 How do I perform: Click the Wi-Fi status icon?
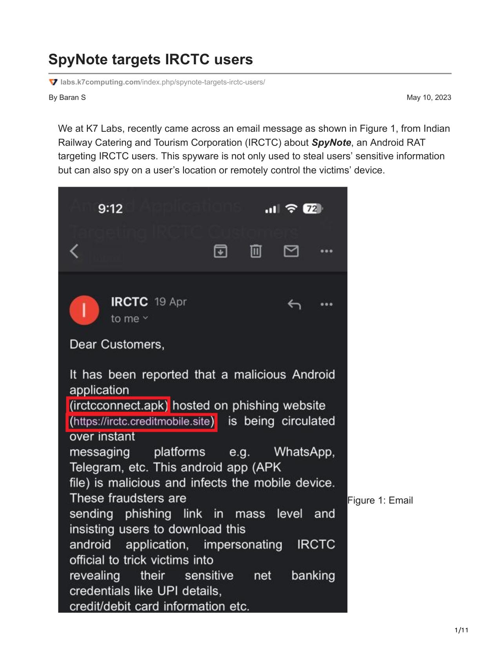291,209
